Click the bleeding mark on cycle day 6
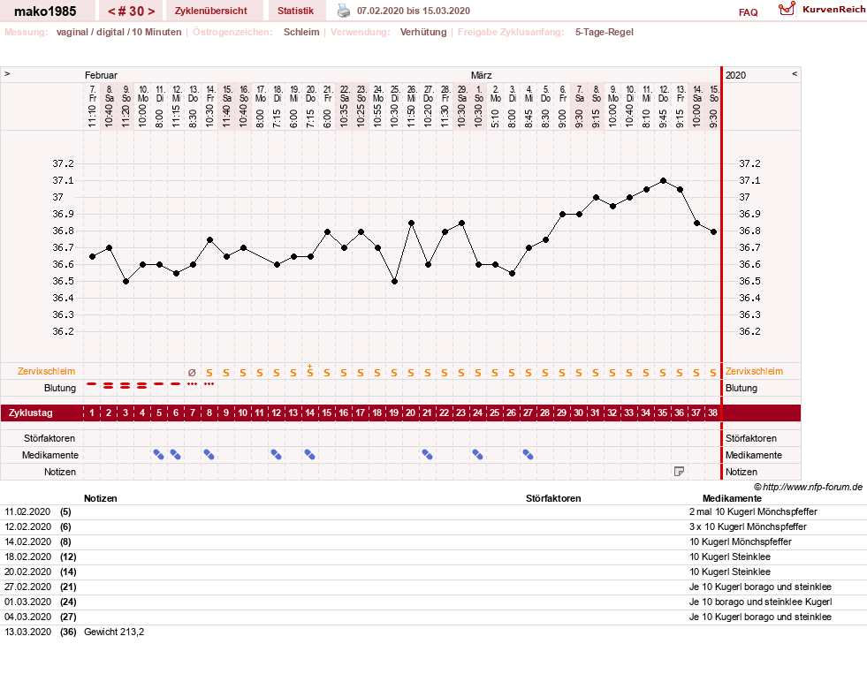Screen dimensions: 867x674 point(175,384)
